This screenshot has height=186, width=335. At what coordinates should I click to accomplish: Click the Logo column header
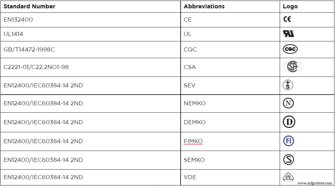(290, 6)
